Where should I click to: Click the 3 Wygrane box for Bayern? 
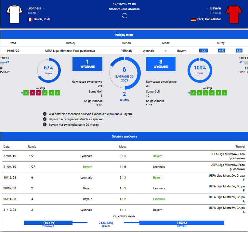pos(161,64)
